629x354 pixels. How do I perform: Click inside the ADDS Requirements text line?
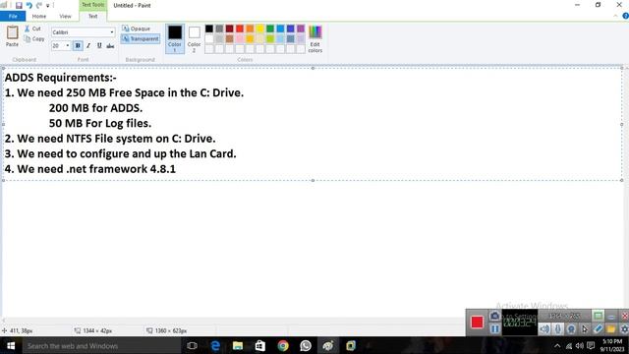[61, 78]
